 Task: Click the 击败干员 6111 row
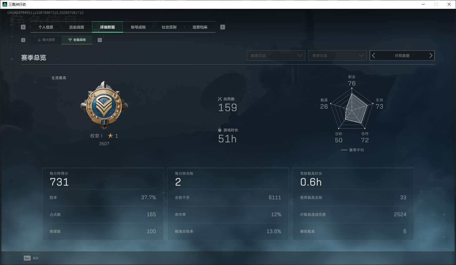(228, 198)
